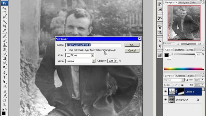
Task: Switch to the Histogram tab
Action: click(184, 2)
